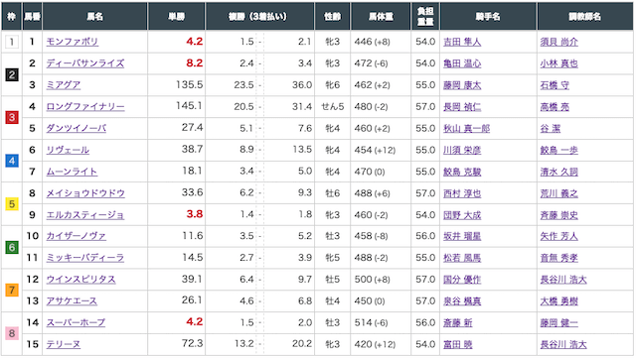Click trainer 藤岡 健一
The image size is (636, 358).
(558, 322)
